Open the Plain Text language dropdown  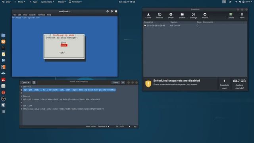(x=91, y=126)
